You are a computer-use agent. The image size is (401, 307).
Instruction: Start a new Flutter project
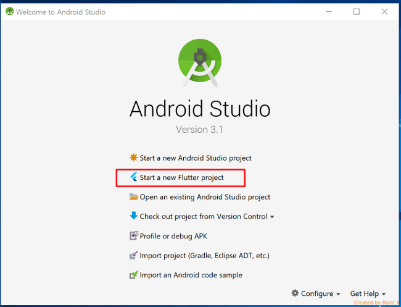pyautogui.click(x=177, y=177)
